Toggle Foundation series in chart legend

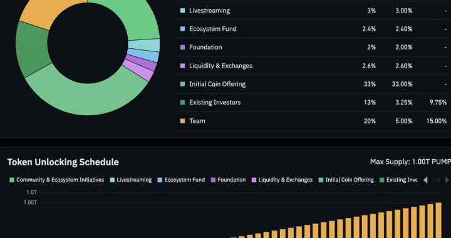point(229,180)
